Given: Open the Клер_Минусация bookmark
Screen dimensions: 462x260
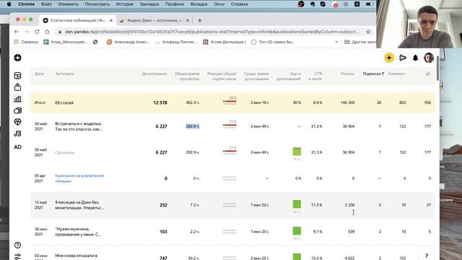Looking at the screenshot, I should click(x=66, y=42).
